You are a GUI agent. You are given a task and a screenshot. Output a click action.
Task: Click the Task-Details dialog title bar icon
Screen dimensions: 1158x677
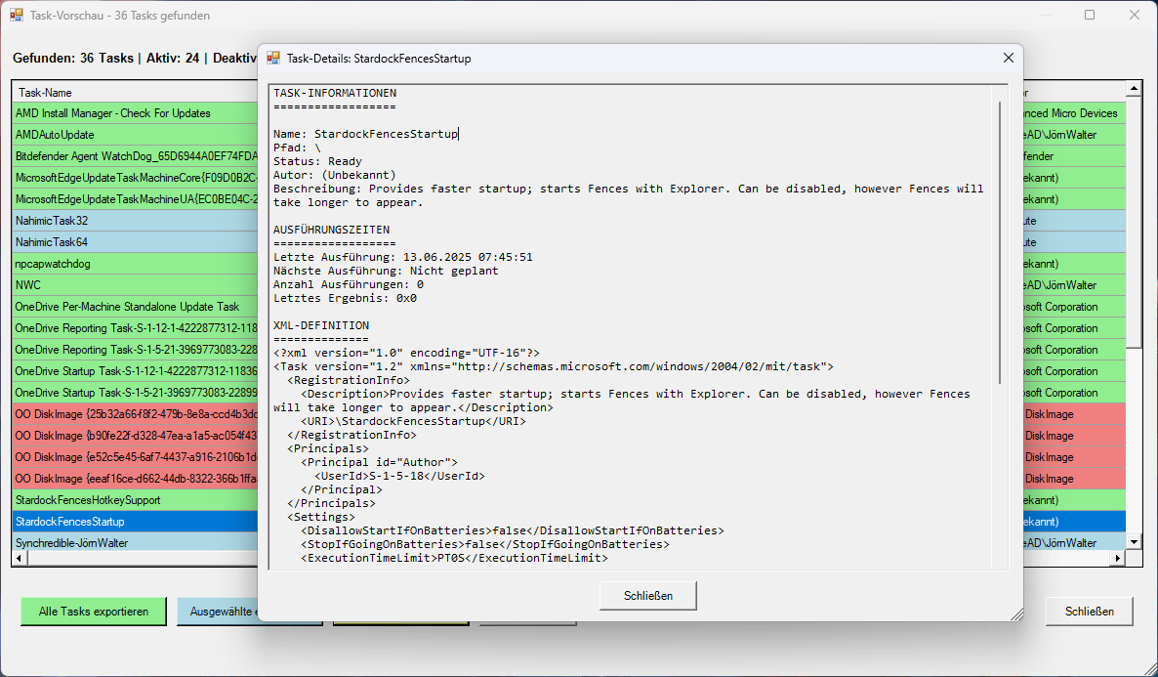(273, 59)
